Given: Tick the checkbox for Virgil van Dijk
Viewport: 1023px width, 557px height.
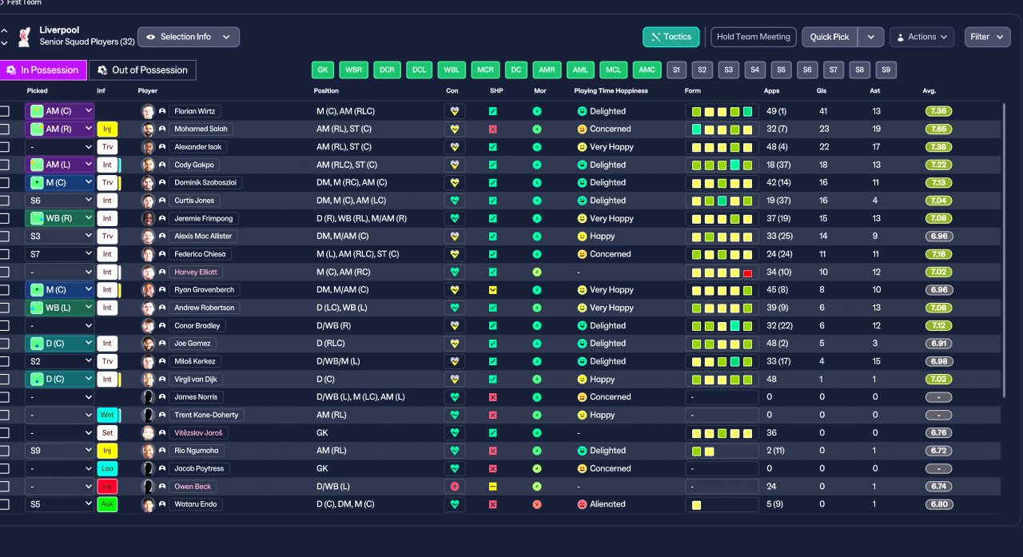Looking at the screenshot, I should click(5, 379).
